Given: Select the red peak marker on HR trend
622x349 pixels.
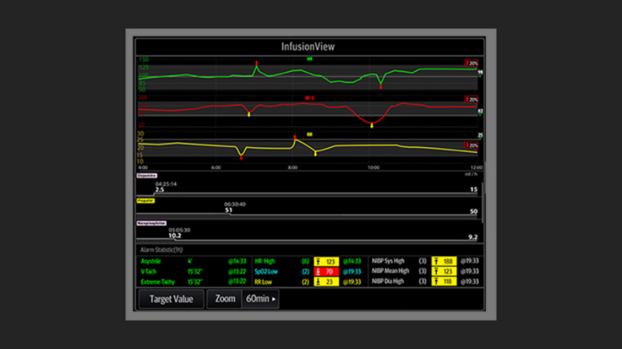Looking at the screenshot, I should pyautogui.click(x=256, y=63).
